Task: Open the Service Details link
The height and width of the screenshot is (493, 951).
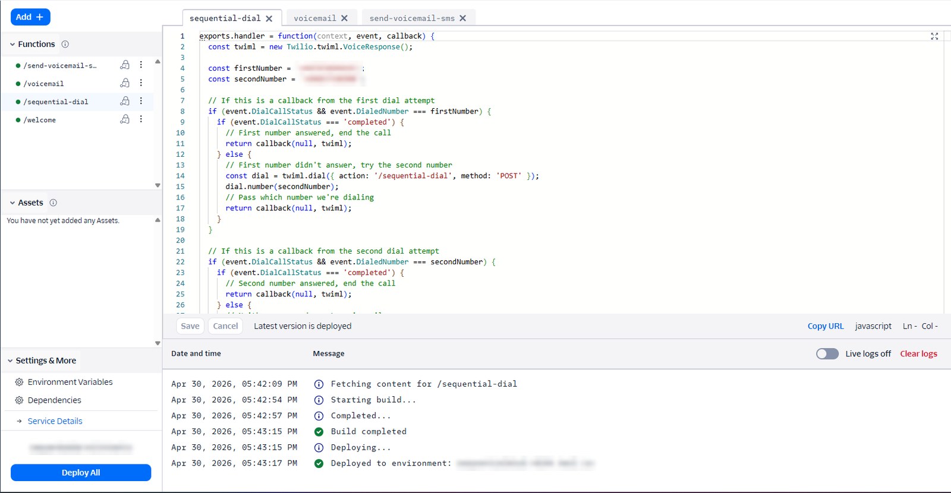Action: pyautogui.click(x=55, y=421)
